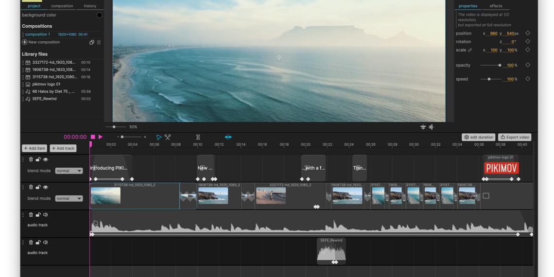The height and width of the screenshot is (277, 554).
Task: Open blend mode dropdown on the video track
Action: pos(69,199)
